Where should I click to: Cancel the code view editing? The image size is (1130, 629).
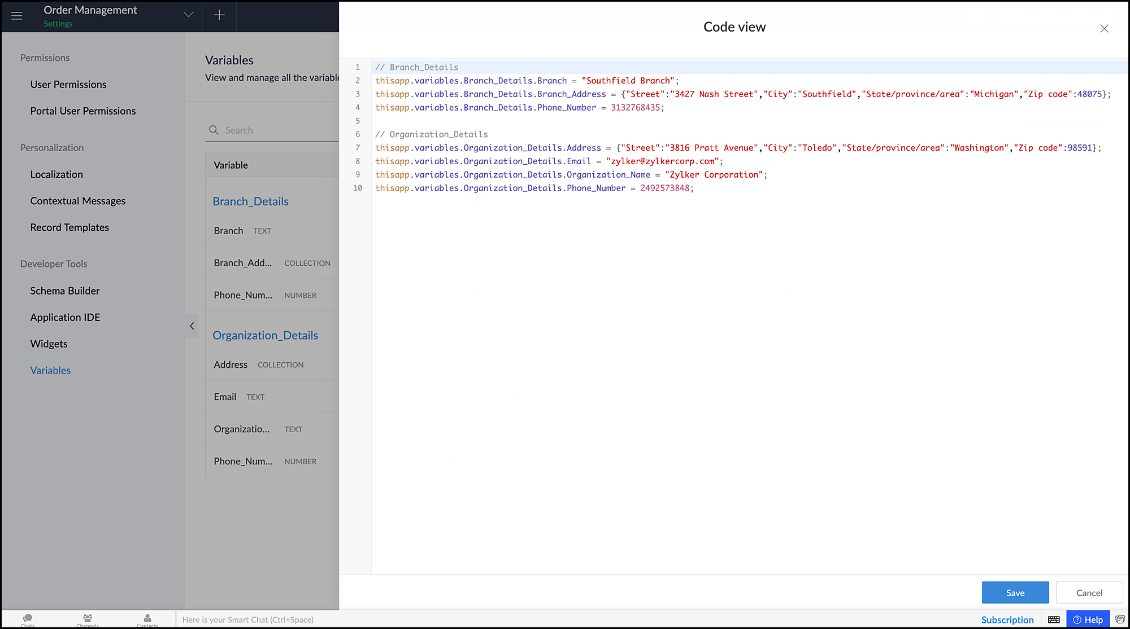point(1089,593)
